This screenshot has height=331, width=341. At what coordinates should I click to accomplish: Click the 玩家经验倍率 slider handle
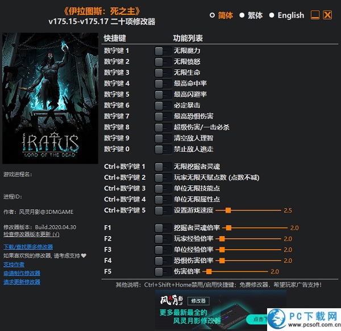[x=222, y=239]
